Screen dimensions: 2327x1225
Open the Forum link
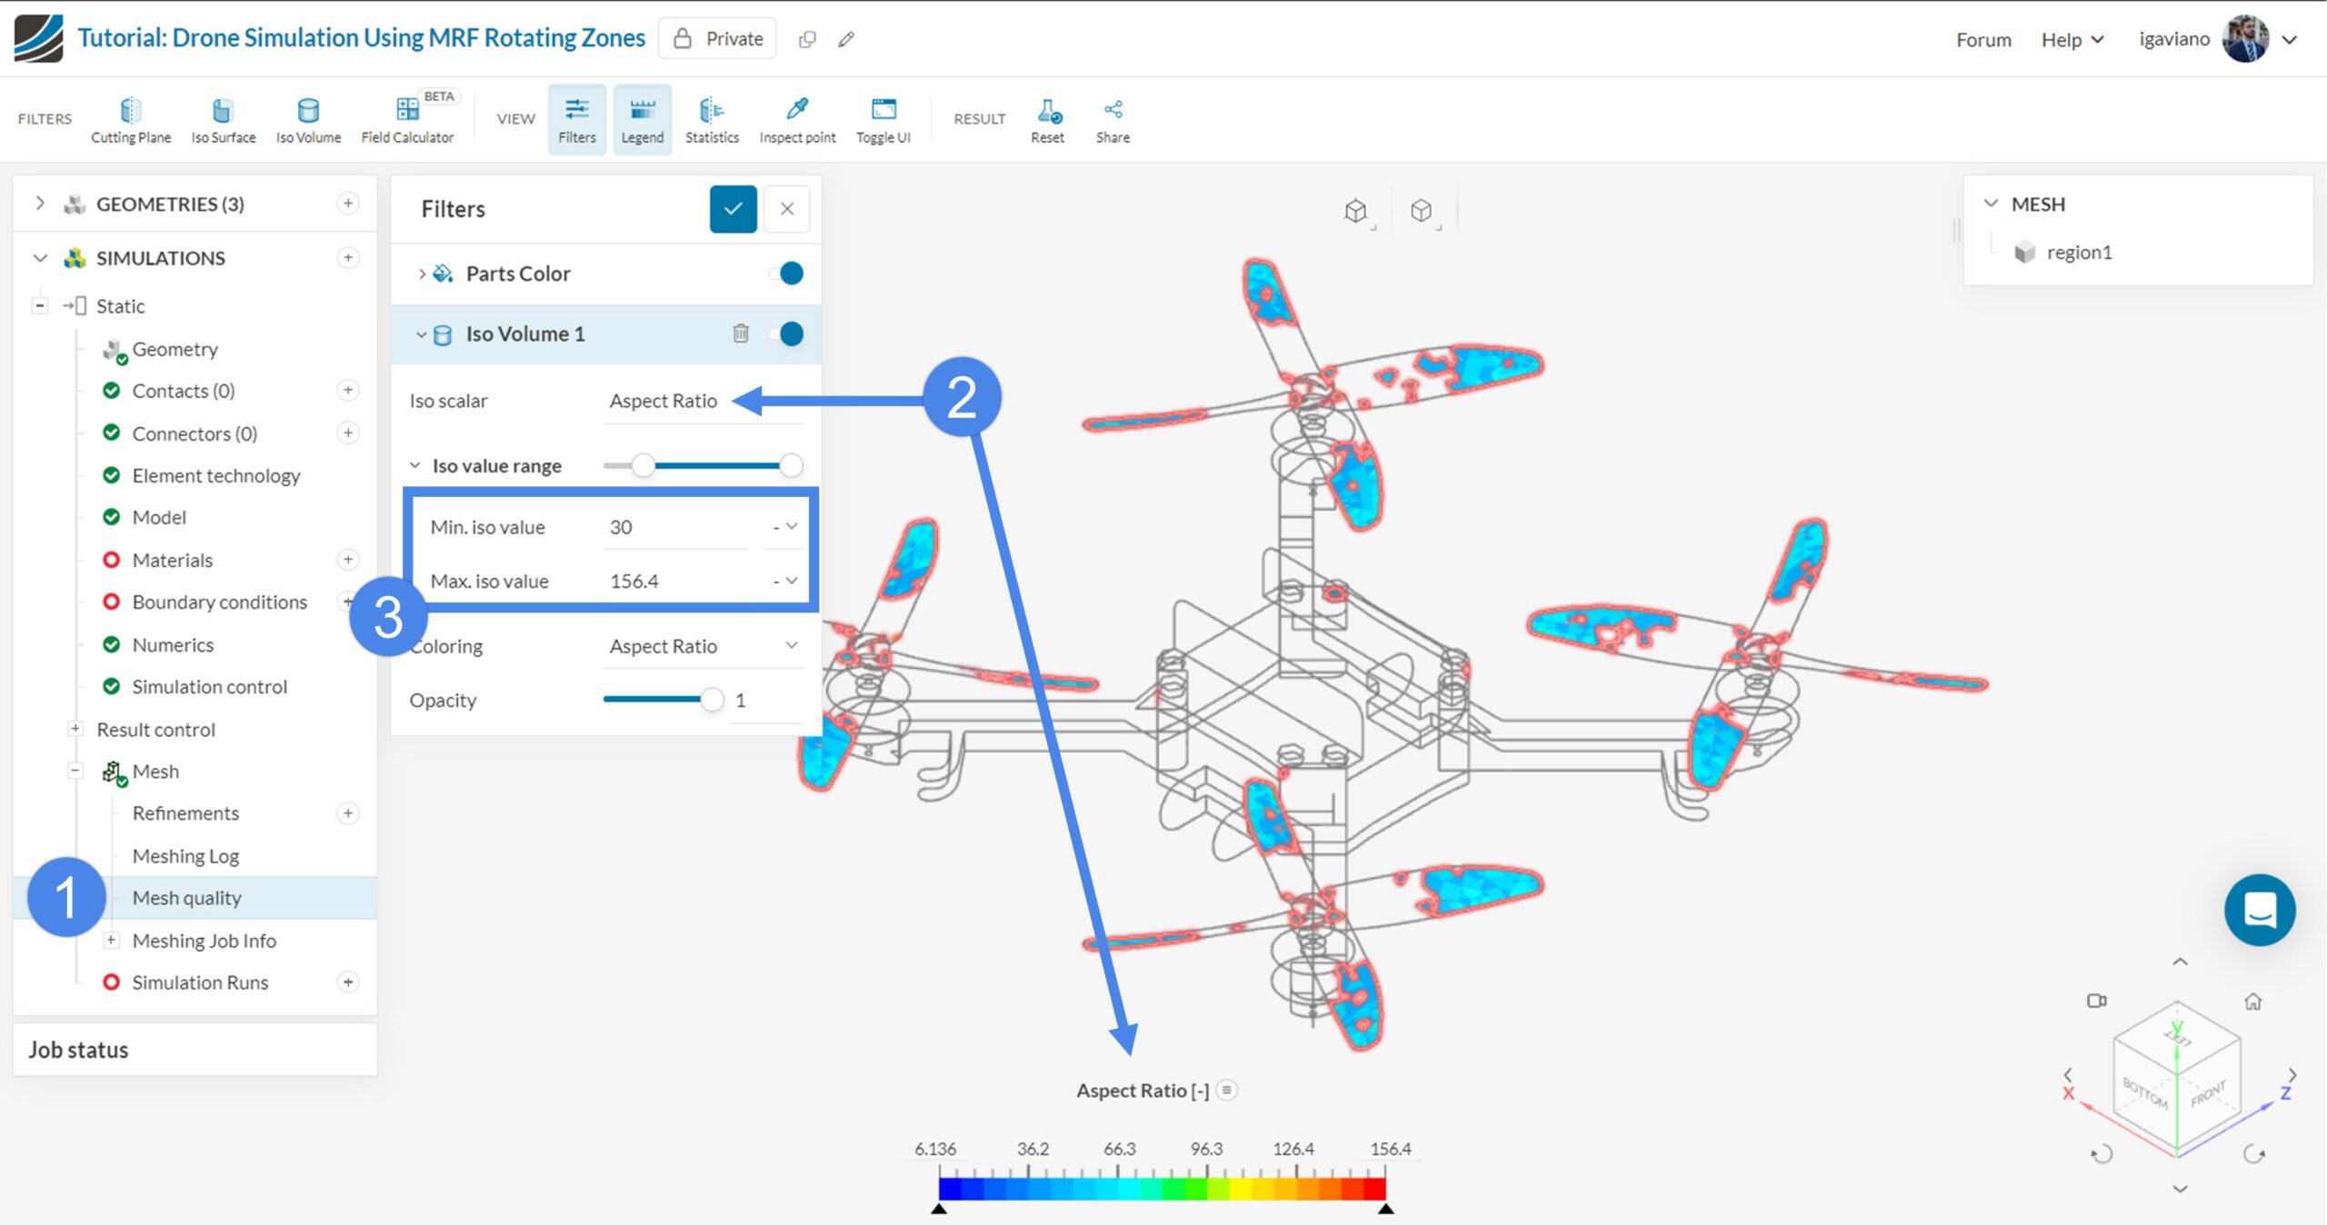pyautogui.click(x=1983, y=40)
